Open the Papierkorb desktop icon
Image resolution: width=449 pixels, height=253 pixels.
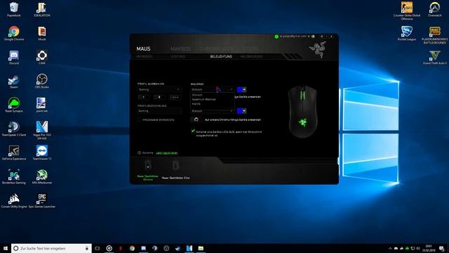tap(14, 9)
